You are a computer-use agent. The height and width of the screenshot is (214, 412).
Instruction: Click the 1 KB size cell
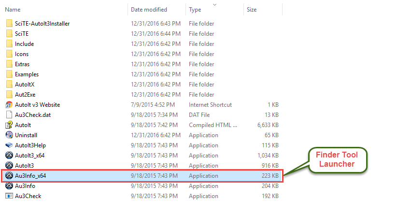(x=273, y=105)
